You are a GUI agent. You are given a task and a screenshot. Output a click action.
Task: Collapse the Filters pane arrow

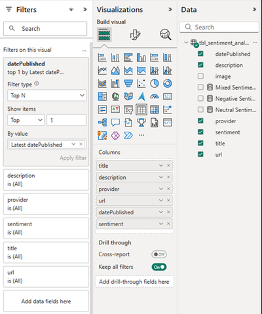point(85,9)
